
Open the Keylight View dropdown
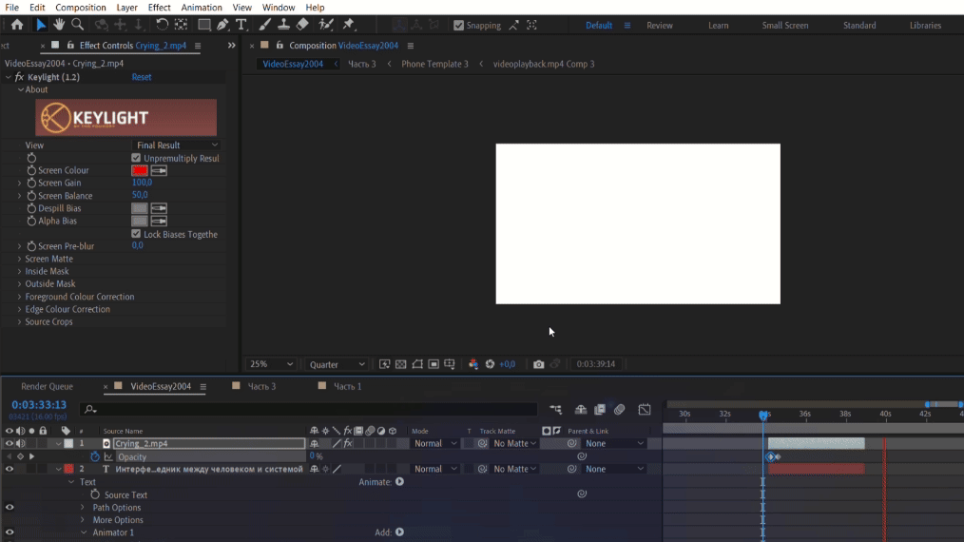point(176,145)
